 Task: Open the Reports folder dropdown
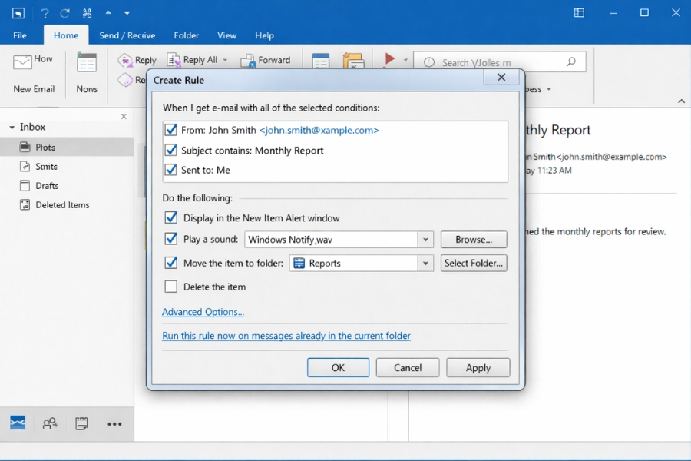pos(425,264)
